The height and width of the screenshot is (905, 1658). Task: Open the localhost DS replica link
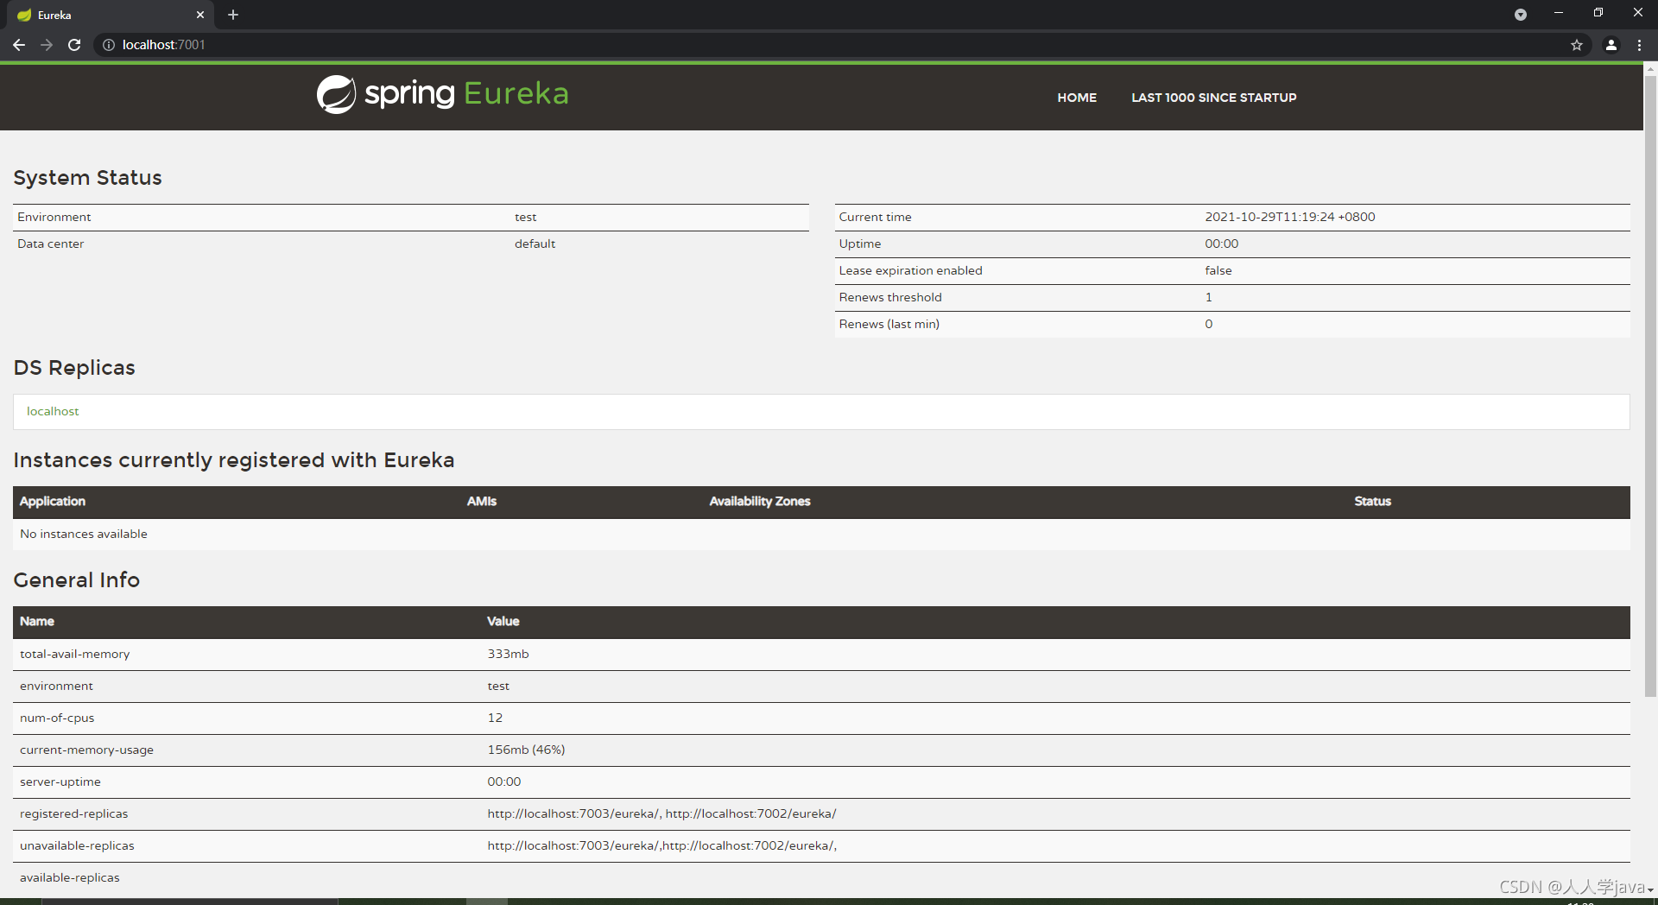coord(53,411)
